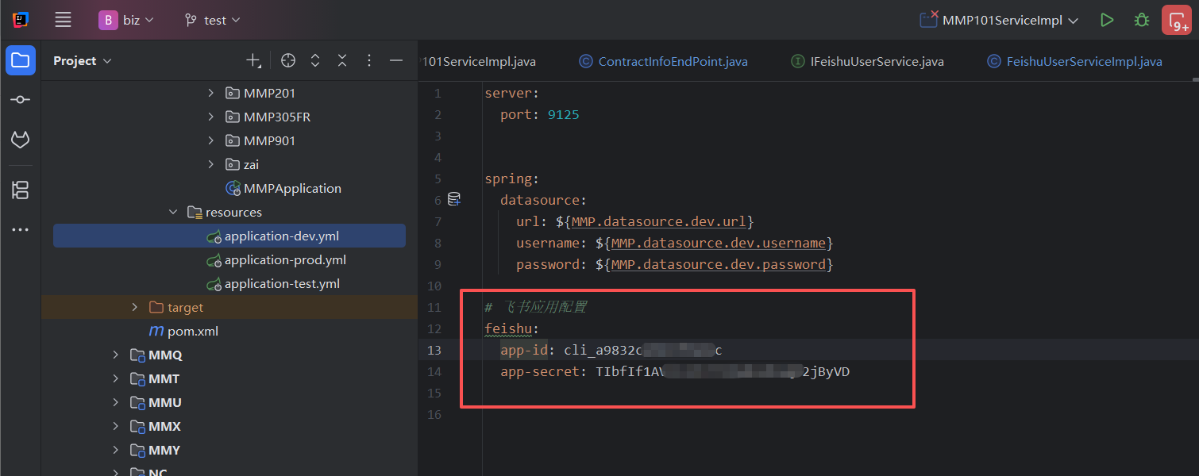Expand the MMU module
Viewport: 1199px width, 476px height.
(116, 402)
